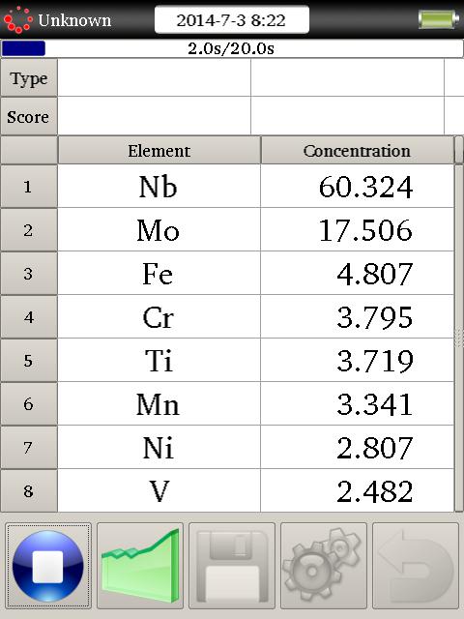Click the back arrow icon
Image resolution: width=464 pixels, height=619 pixels.
[x=416, y=566]
